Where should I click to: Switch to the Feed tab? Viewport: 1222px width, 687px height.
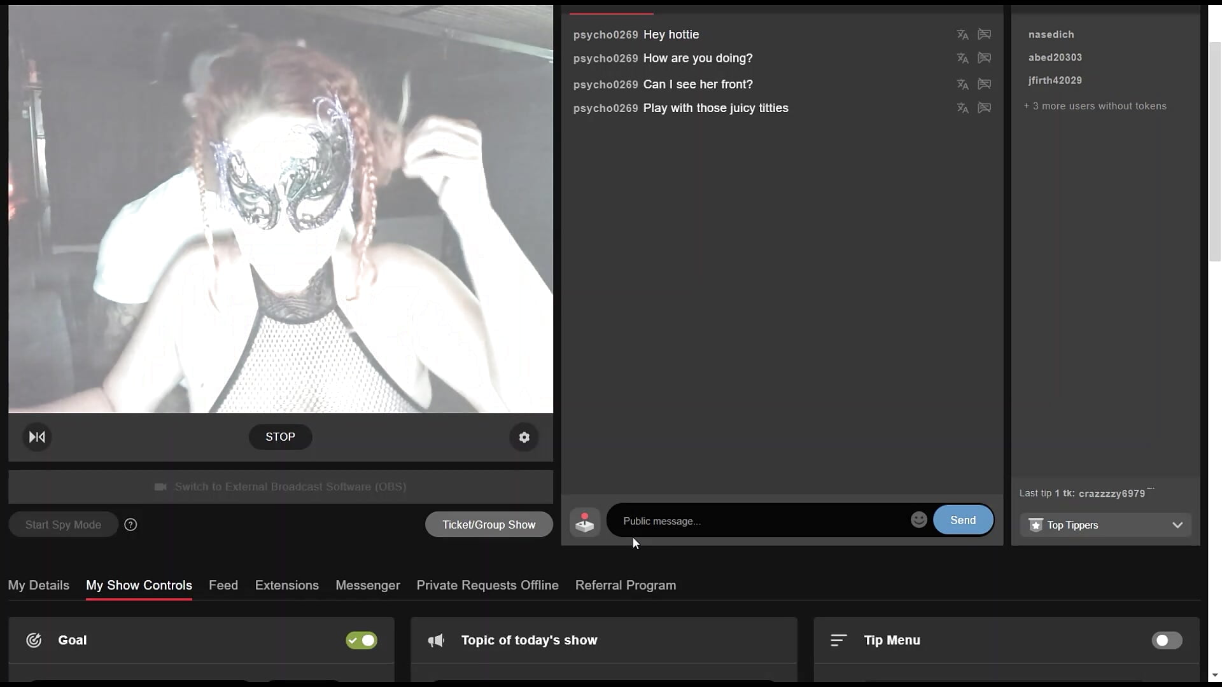[223, 585]
